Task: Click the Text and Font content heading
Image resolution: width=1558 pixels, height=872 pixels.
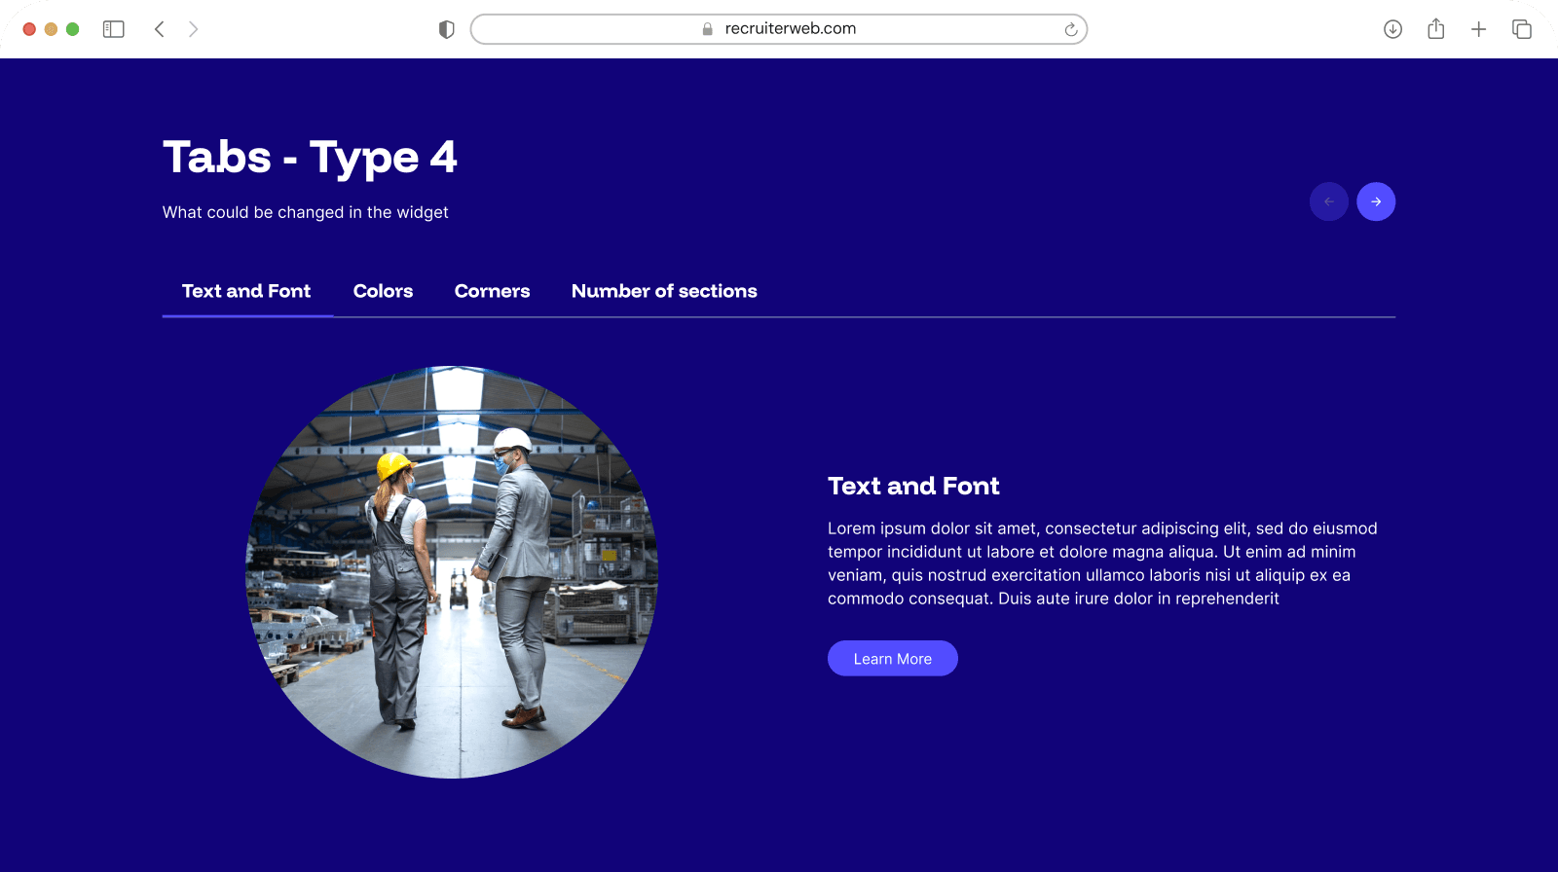Action: coord(913,486)
